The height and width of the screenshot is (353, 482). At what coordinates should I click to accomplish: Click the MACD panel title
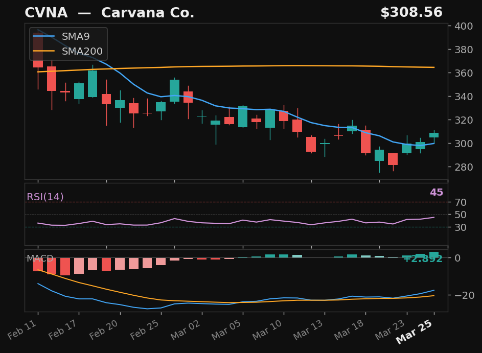[x=40, y=258]
